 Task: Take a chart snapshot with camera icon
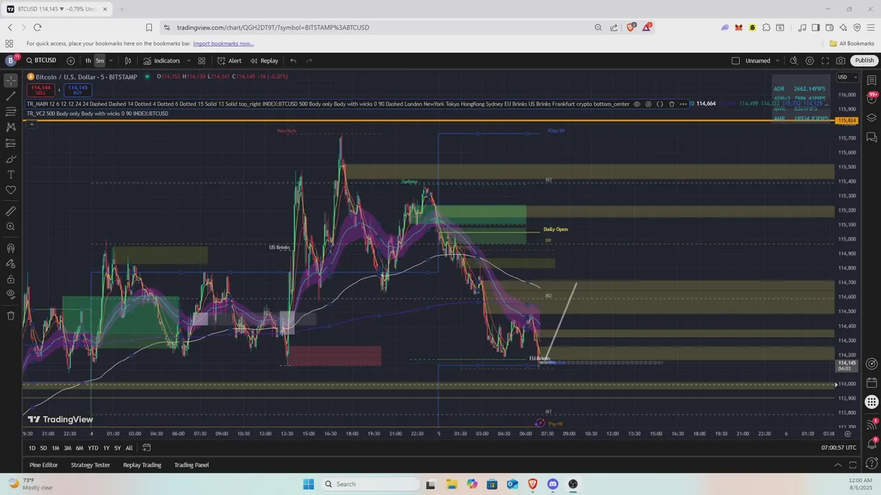(841, 60)
